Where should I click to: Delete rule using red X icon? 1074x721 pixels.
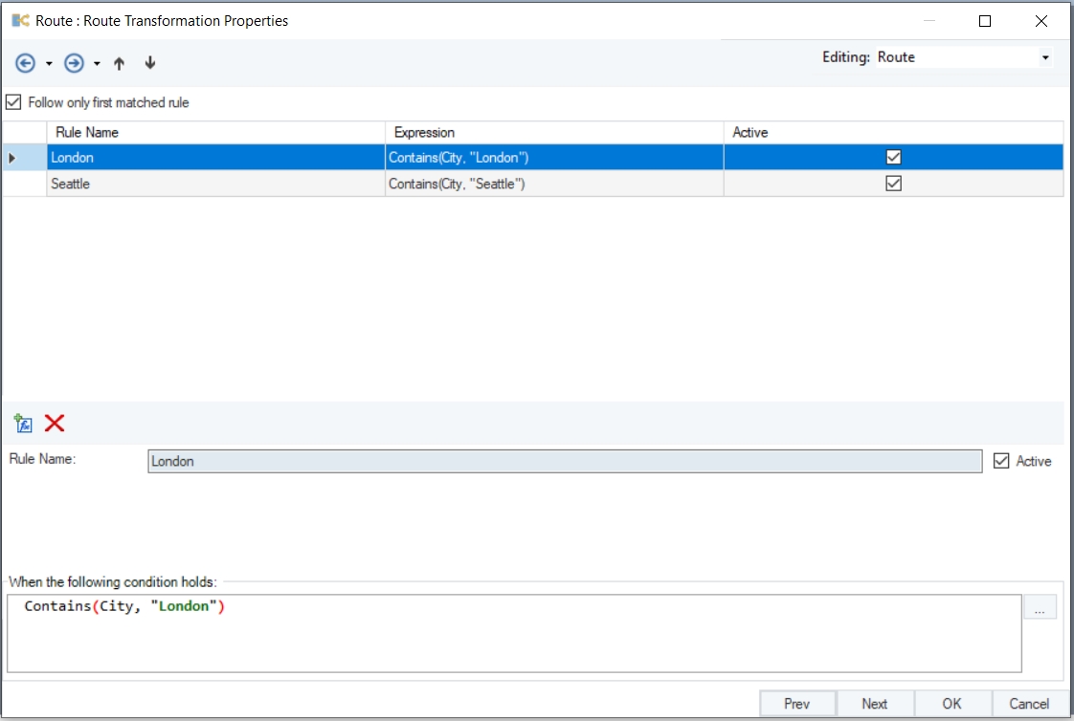(55, 424)
